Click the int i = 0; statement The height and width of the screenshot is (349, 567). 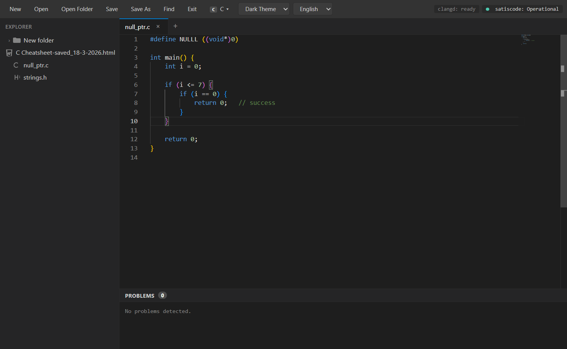coord(183,66)
